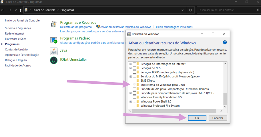Open Contas de Usuário category
Screen dimensions: 261x137
click(x=16, y=50)
